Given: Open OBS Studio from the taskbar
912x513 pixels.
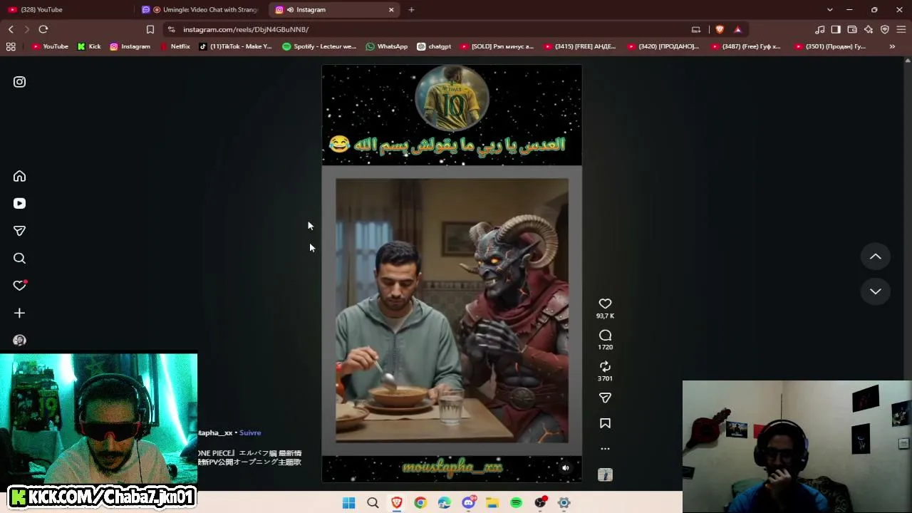Looking at the screenshot, I should pos(540,503).
